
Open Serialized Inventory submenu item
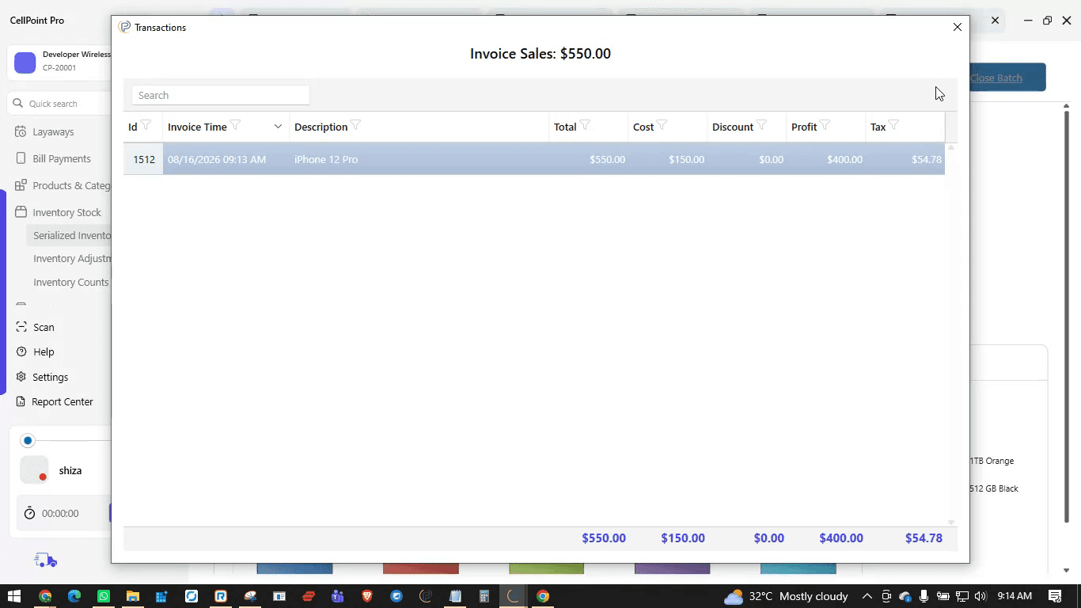68,235
